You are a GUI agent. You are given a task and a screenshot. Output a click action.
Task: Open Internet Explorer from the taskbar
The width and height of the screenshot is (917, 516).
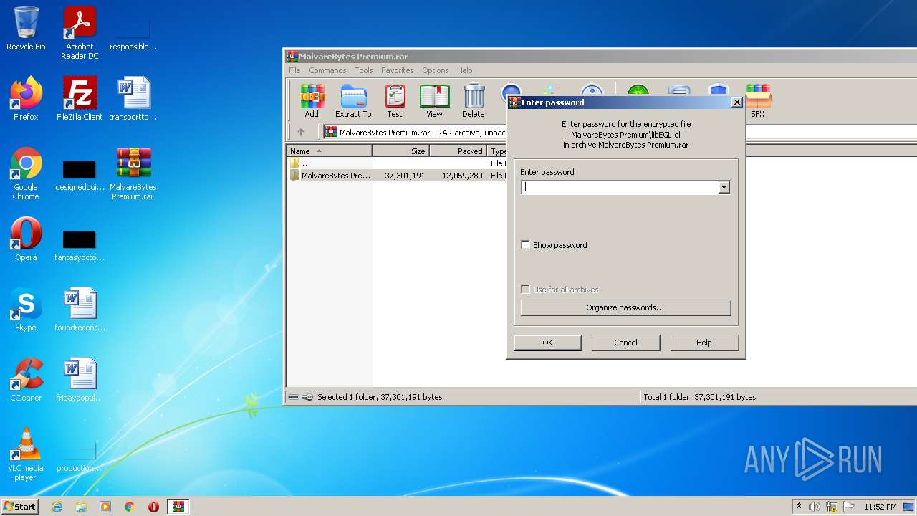pos(57,507)
